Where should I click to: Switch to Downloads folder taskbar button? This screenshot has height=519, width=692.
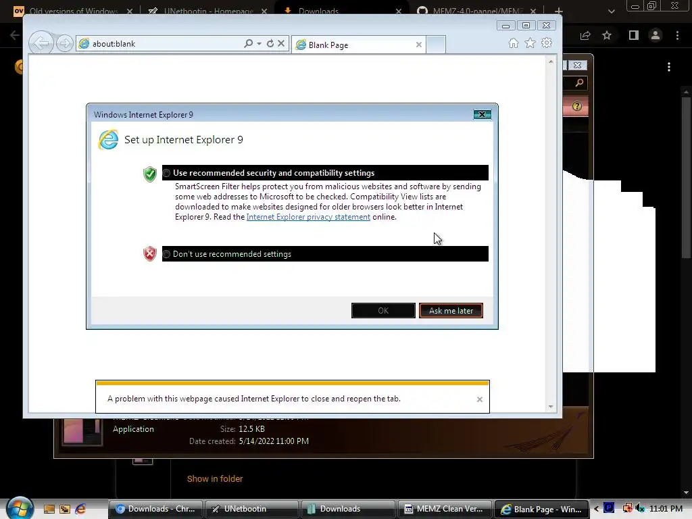[348, 509]
